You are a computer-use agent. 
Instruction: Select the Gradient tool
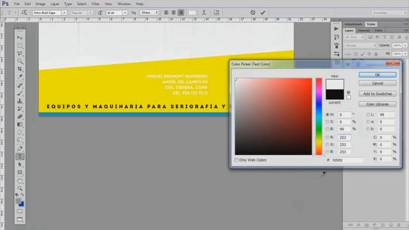click(20, 125)
